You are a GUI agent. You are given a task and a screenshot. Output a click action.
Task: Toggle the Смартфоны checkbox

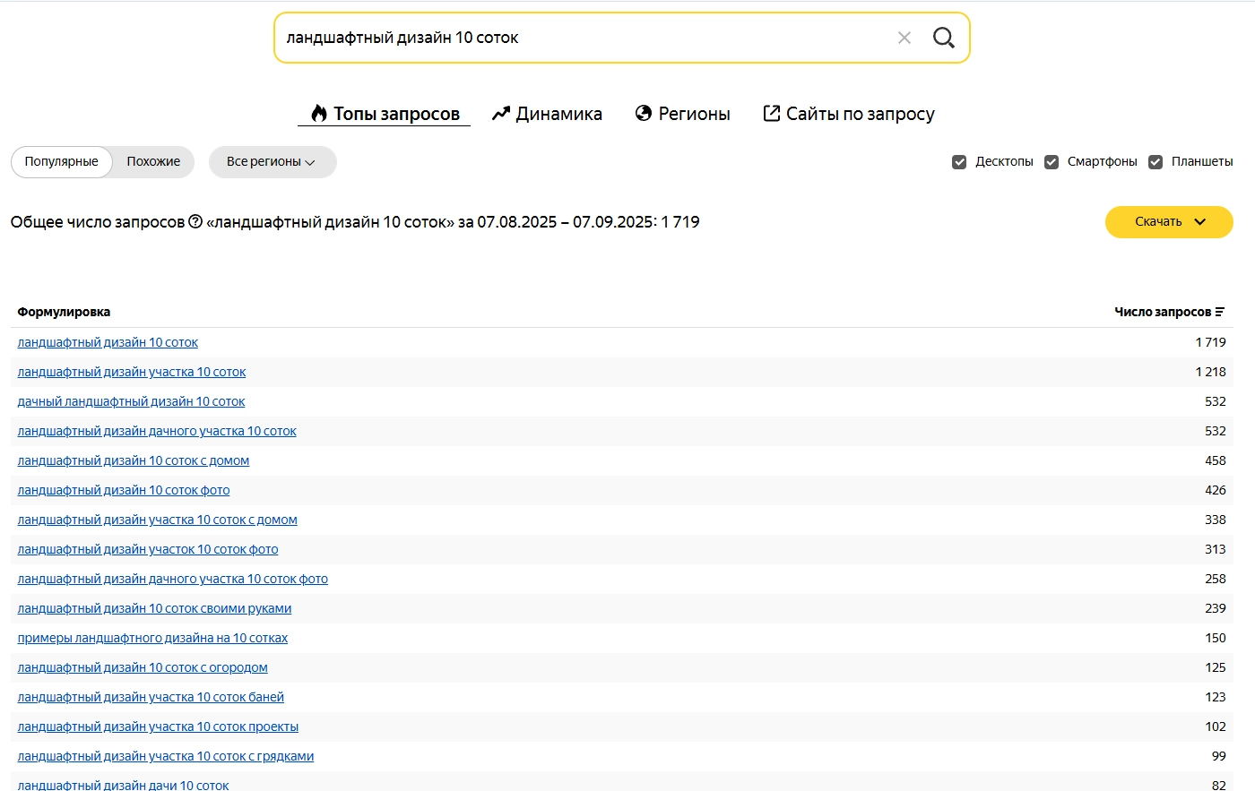pyautogui.click(x=1052, y=162)
